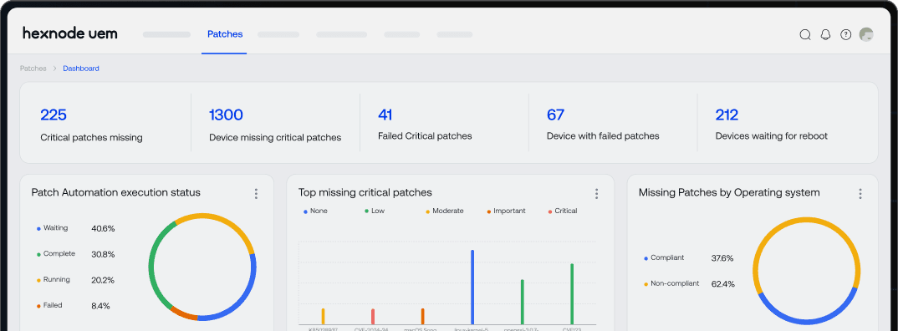Click the red bar in patches chart
Viewport: 898px width, 331px height.
click(373, 317)
